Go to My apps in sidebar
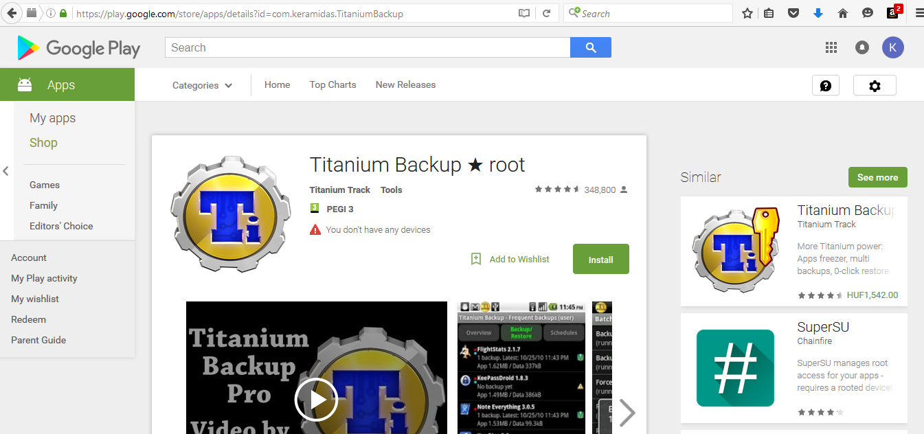924x434 pixels. click(x=53, y=118)
